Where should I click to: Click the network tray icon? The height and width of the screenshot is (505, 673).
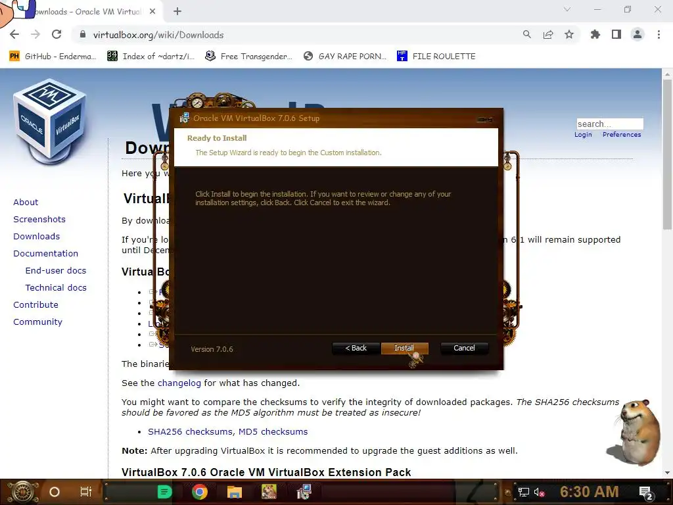pos(524,492)
